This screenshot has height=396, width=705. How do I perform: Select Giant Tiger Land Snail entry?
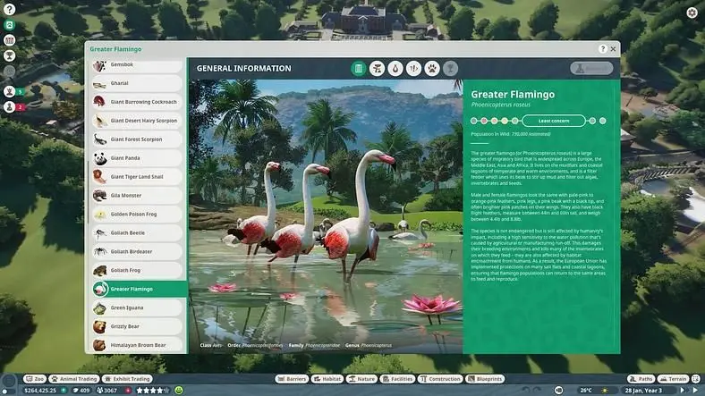pyautogui.click(x=137, y=177)
